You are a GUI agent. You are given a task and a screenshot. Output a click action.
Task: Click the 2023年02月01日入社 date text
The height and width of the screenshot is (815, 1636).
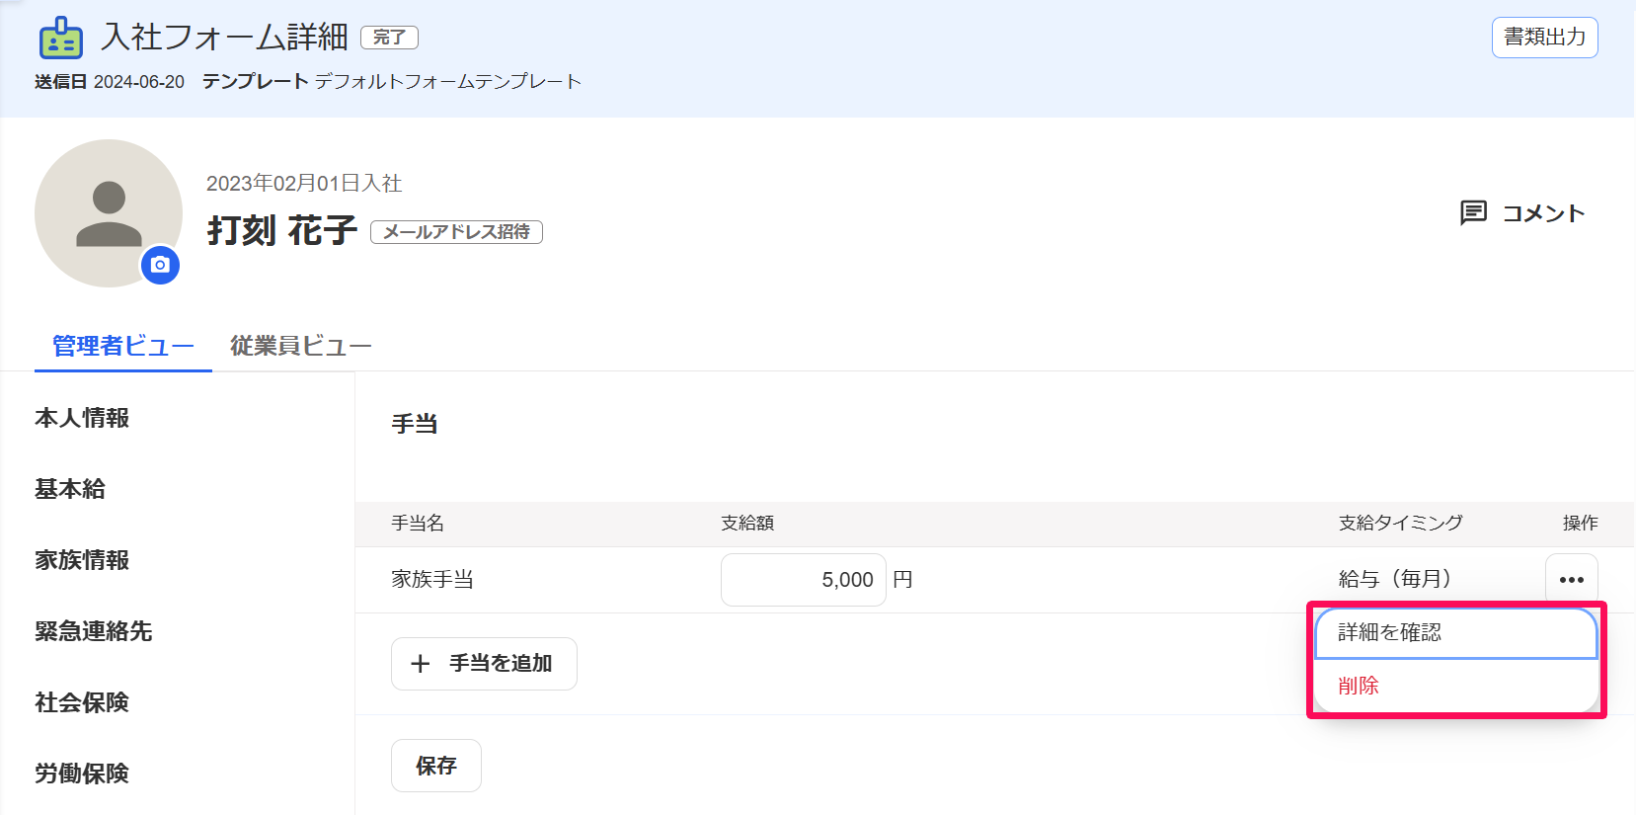point(304,184)
